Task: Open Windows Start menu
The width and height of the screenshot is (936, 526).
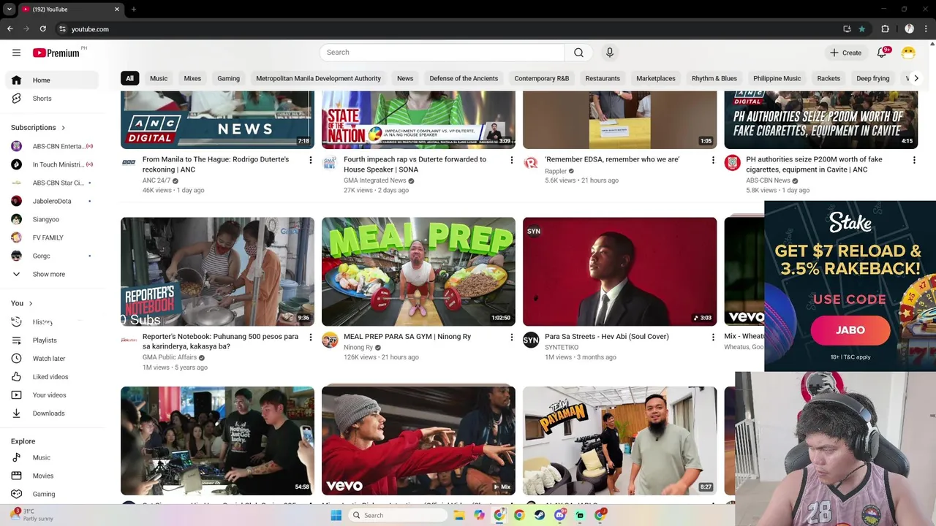Action: pos(336,515)
